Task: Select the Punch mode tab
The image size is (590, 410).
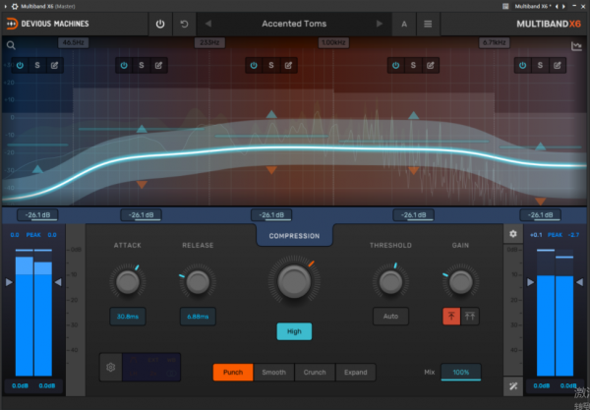Action: point(233,373)
